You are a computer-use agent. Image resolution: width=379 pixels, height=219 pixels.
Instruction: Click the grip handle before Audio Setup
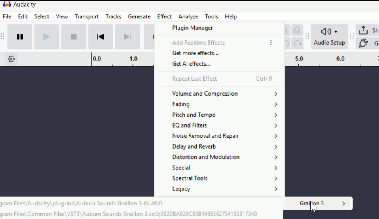coord(307,36)
